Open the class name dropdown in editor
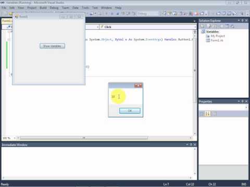 point(97,27)
